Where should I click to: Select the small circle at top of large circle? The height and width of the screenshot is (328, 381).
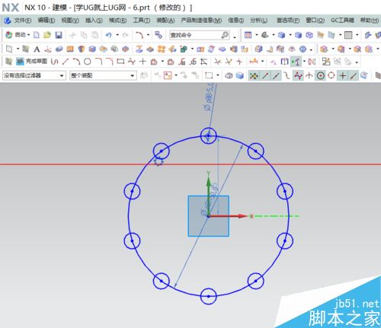[x=209, y=135]
